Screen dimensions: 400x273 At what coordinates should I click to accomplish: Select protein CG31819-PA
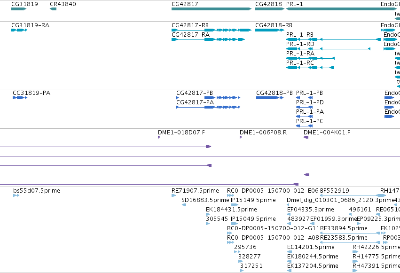coord(31,93)
